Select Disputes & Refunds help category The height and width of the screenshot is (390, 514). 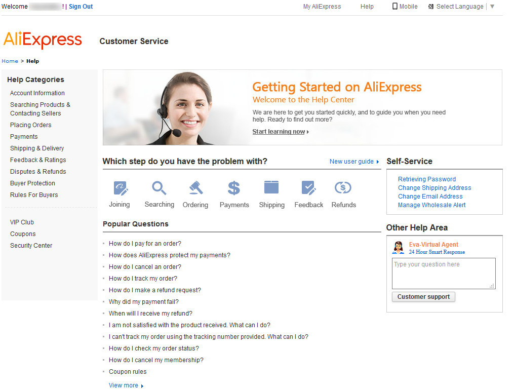click(38, 172)
